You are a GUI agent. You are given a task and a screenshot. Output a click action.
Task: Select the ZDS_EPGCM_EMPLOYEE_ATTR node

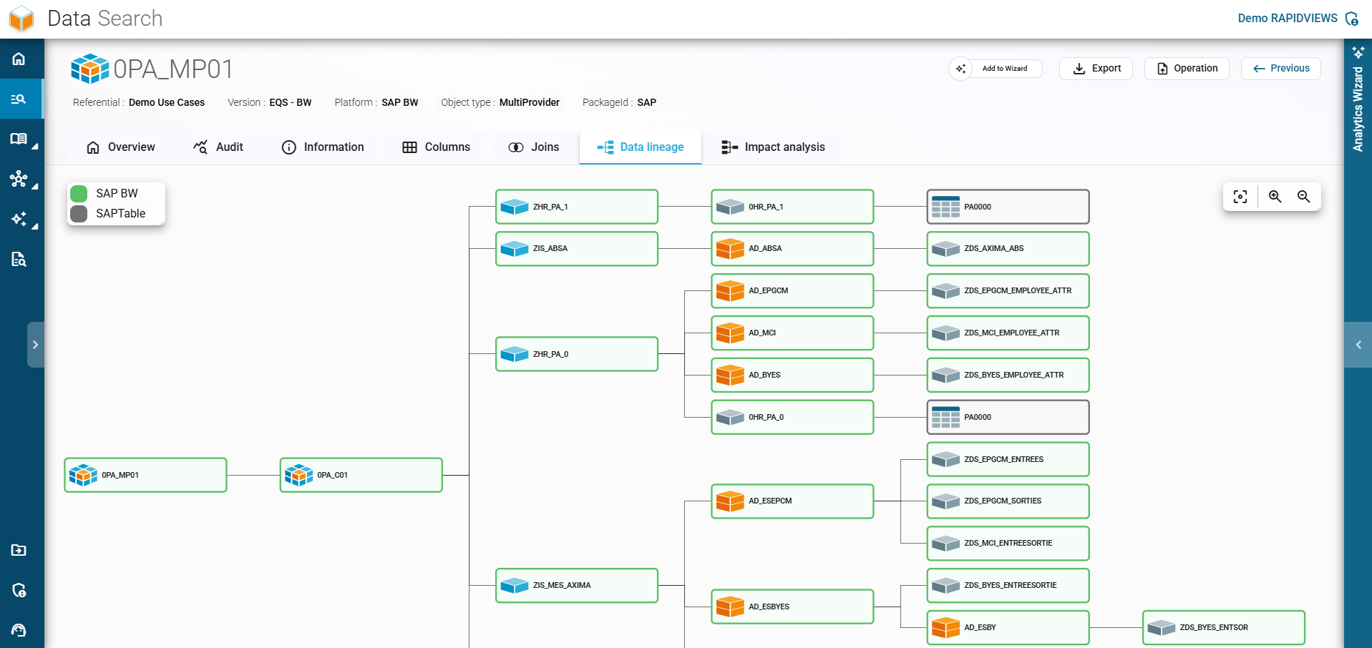(1008, 291)
